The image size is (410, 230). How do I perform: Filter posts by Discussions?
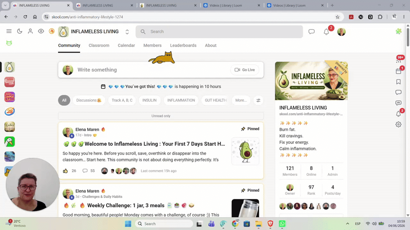pyautogui.click(x=88, y=100)
